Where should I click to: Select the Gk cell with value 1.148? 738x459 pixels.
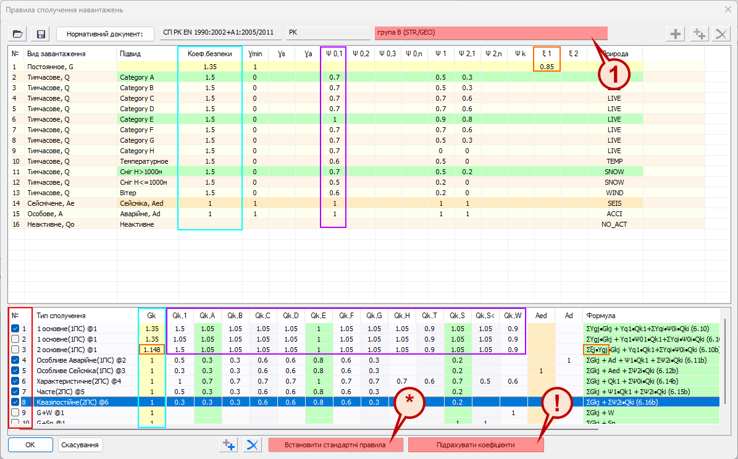tap(152, 350)
